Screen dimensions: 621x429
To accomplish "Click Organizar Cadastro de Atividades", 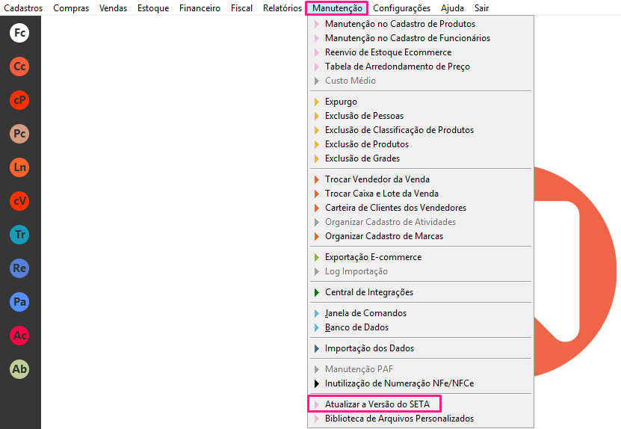I will click(421, 222).
